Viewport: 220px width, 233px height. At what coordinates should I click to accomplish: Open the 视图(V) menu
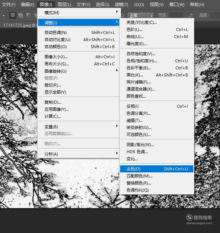(157, 5)
